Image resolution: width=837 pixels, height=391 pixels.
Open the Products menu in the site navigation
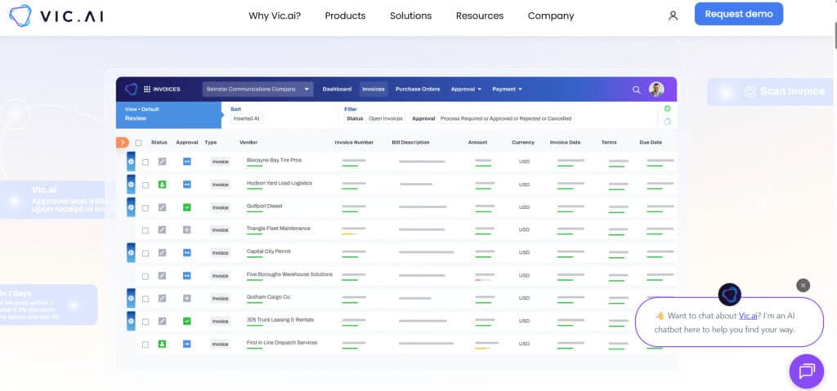coord(345,16)
